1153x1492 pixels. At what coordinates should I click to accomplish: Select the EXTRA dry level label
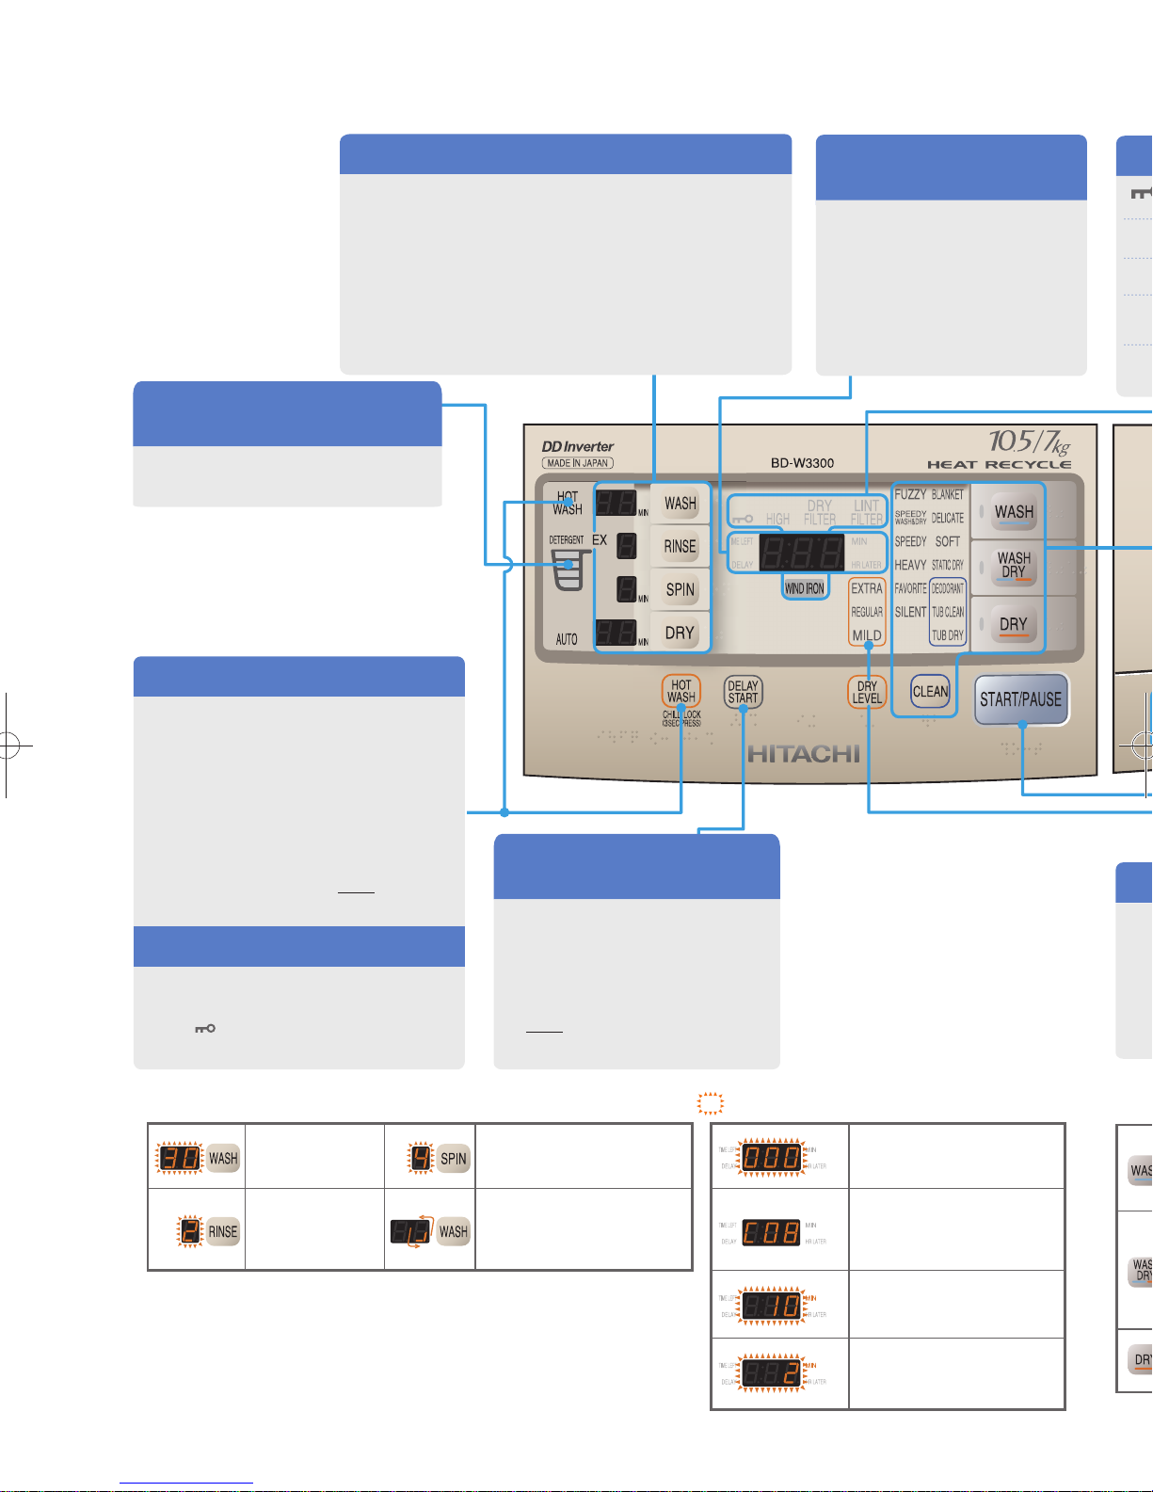867,588
